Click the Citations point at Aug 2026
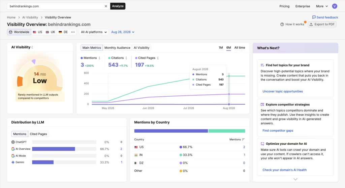 (229, 76)
